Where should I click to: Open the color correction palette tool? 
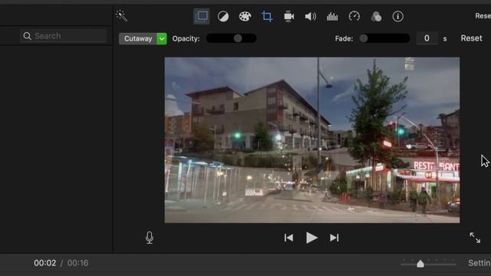245,16
